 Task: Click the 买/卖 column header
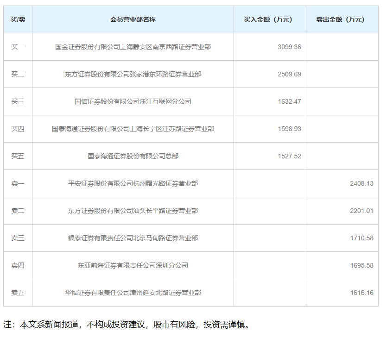pos(18,19)
